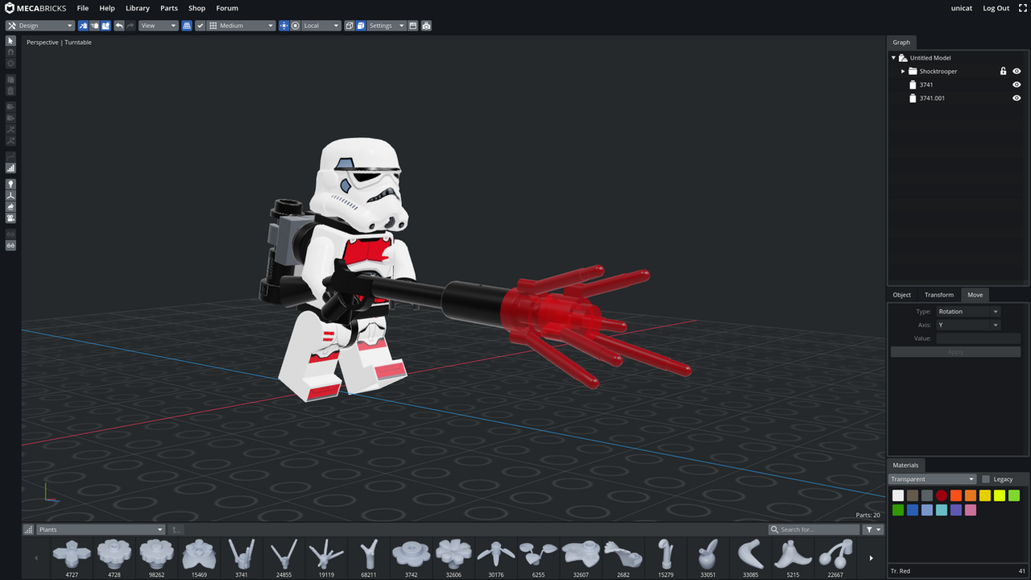1031x580 pixels.
Task: Toggle visibility of part 3741
Action: (x=1017, y=85)
